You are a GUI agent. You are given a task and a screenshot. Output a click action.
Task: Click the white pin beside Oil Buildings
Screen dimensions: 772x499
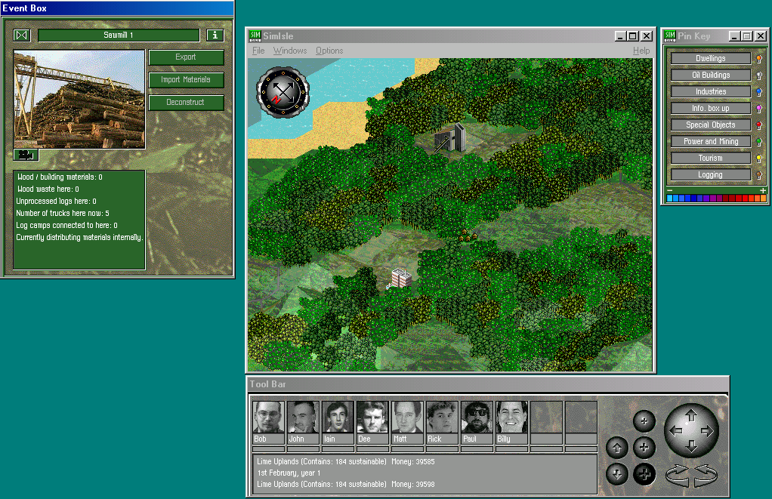click(x=759, y=75)
